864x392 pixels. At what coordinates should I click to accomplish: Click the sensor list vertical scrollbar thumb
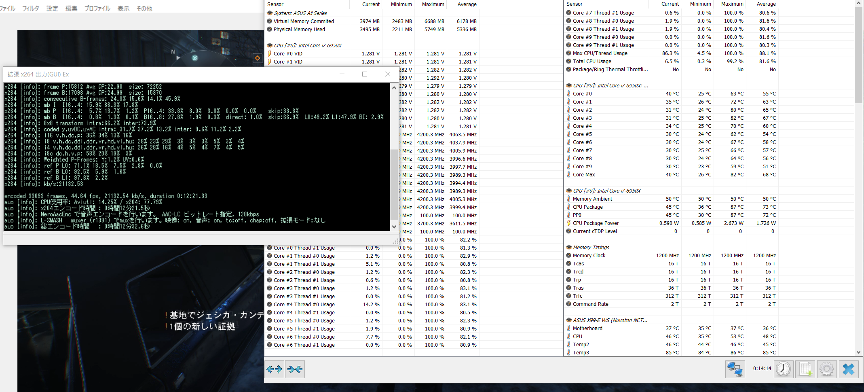[x=858, y=55]
